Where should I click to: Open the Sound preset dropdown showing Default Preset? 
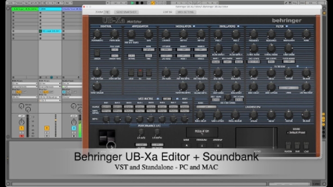click(x=296, y=133)
